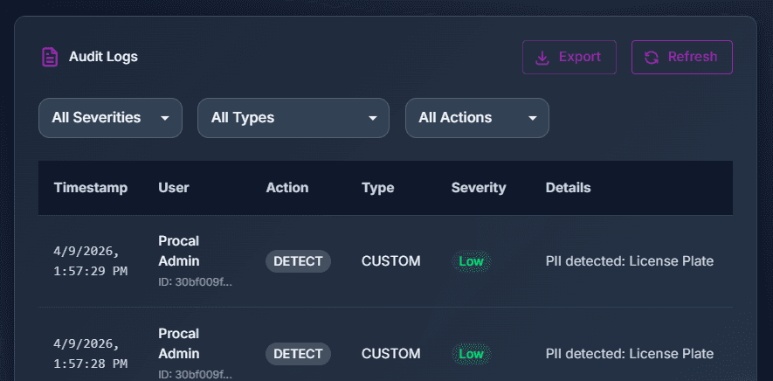Screen dimensions: 773x381
Task: Click the circular arrows Refresh icon
Action: 652,58
